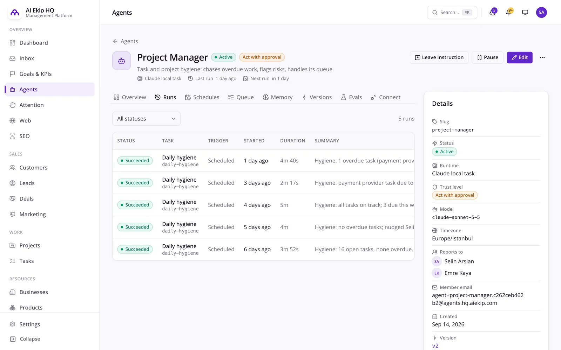Open Tasks in the sidebar

[50, 261]
